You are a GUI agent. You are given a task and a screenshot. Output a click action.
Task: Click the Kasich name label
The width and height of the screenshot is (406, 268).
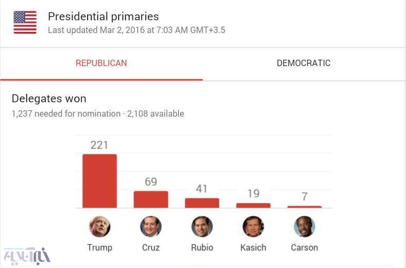pos(253,248)
